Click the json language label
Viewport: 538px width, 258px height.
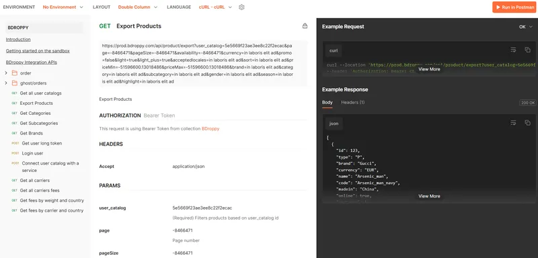click(334, 124)
